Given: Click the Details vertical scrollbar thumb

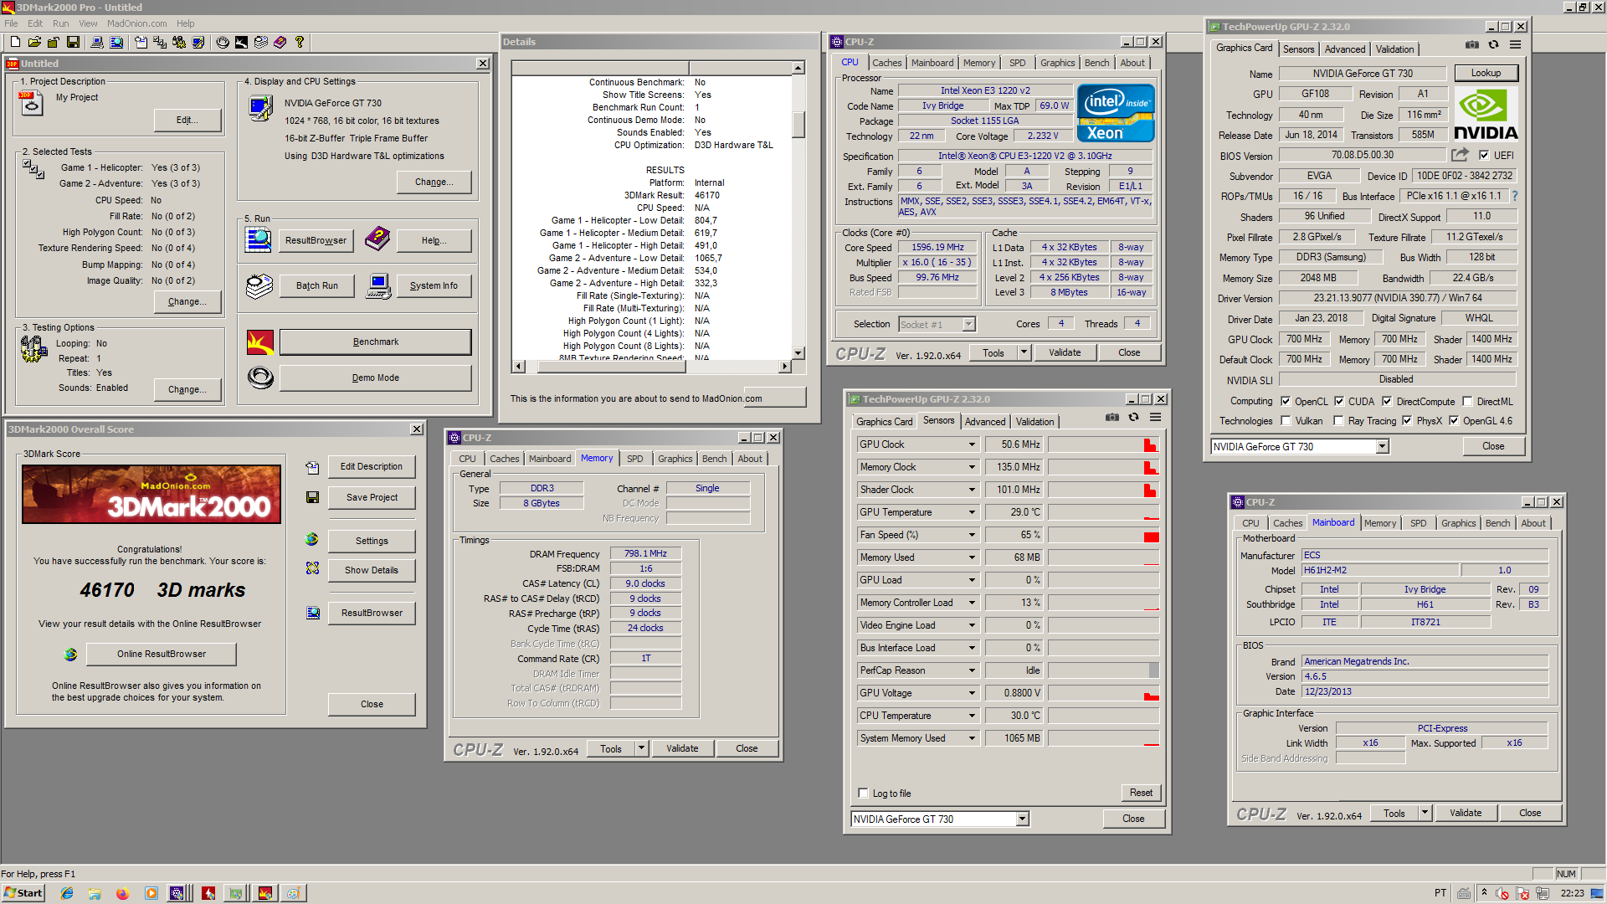Looking at the screenshot, I should 798,124.
